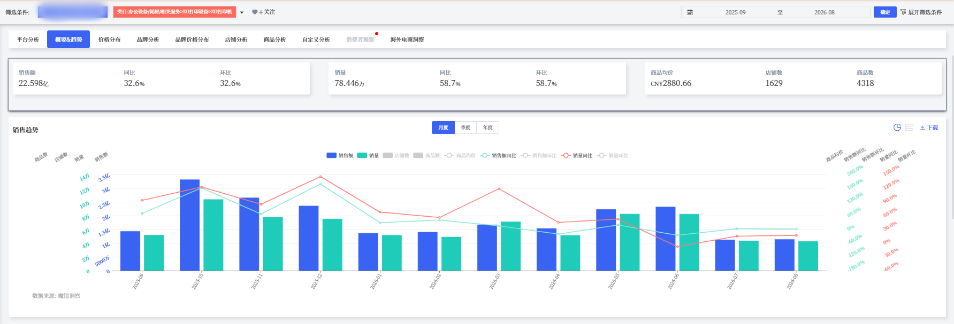
Task: Show 销售额环比 line in chart legend
Action: pos(539,155)
